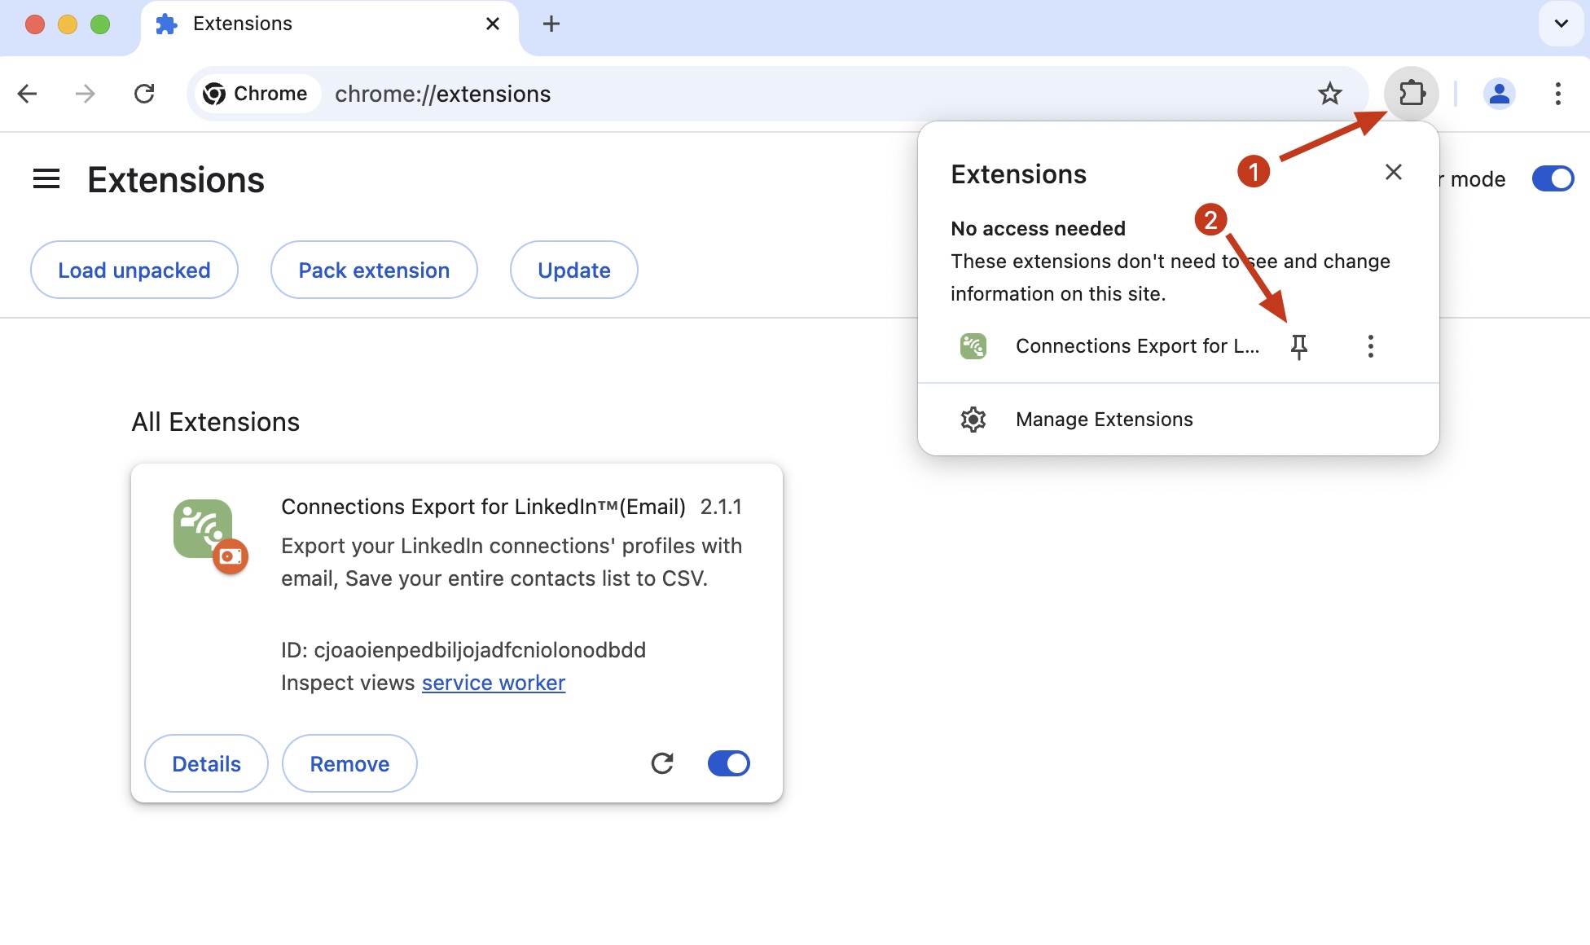Select Connections Export for L... popup entry
This screenshot has width=1590, height=945.
pos(1137,346)
